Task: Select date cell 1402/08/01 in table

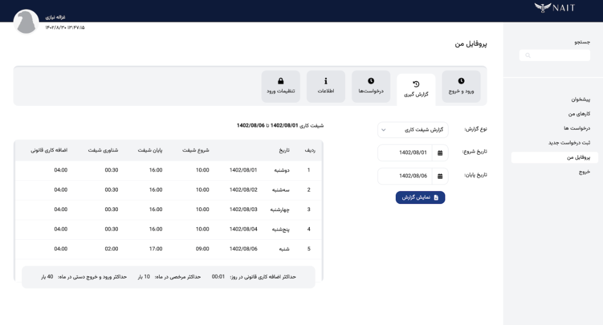Action: 243,170
